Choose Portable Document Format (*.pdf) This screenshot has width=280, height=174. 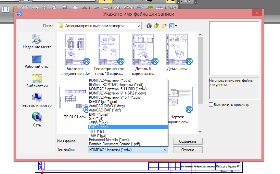[x=128, y=144]
